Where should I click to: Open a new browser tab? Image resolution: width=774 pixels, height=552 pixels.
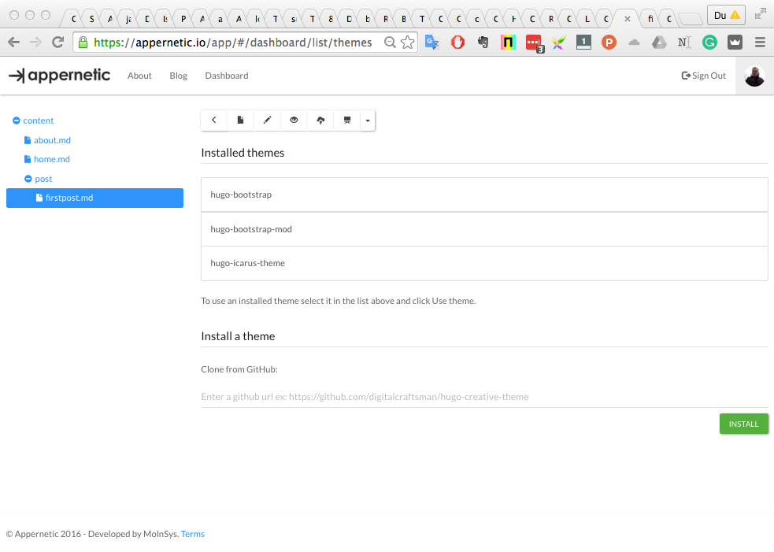[691, 19]
